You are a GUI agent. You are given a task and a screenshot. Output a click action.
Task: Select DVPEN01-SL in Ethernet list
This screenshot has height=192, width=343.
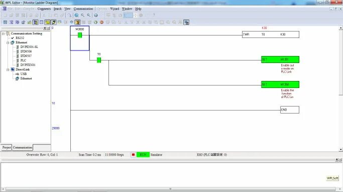point(29,47)
